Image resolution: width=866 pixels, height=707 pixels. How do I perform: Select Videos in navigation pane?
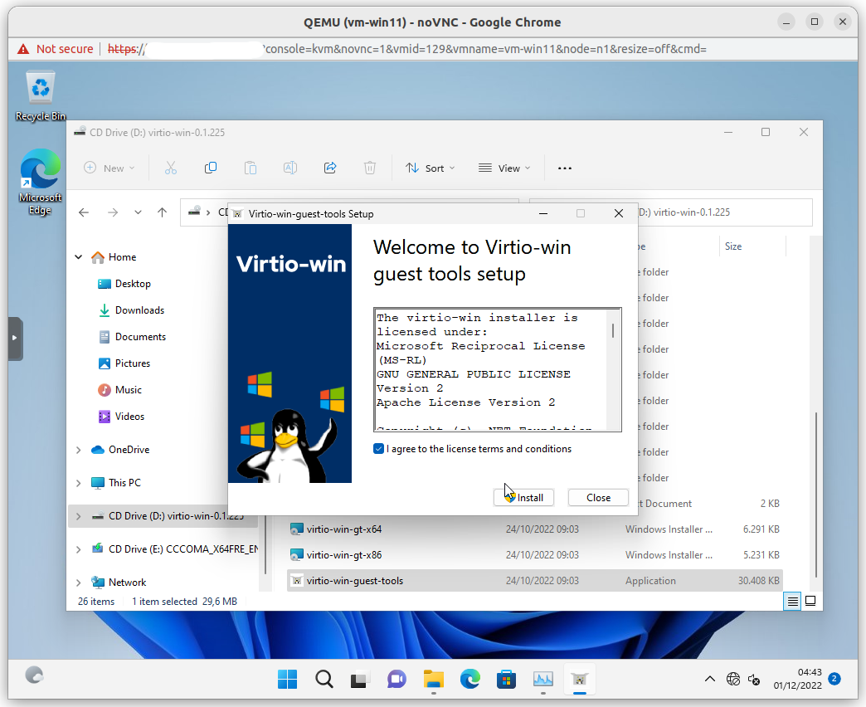pos(129,417)
